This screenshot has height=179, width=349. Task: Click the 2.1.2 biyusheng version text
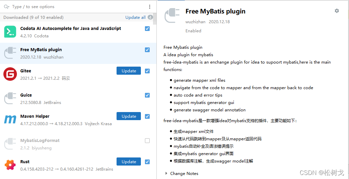36,148
